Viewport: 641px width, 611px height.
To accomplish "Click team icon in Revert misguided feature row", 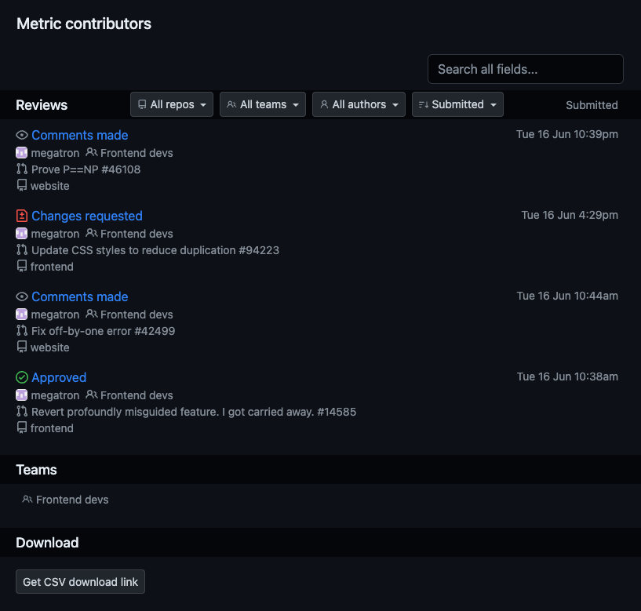I will [x=92, y=395].
